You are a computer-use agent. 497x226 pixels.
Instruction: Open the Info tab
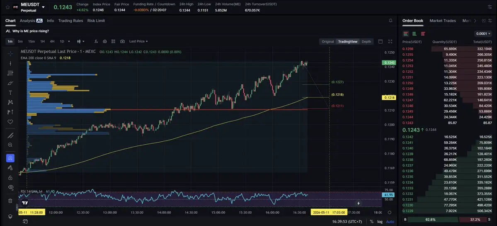point(51,21)
